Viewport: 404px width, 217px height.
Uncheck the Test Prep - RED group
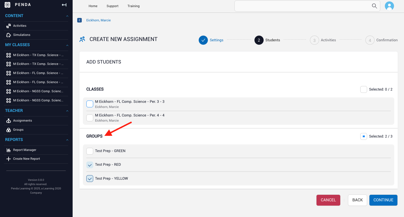tap(90, 165)
